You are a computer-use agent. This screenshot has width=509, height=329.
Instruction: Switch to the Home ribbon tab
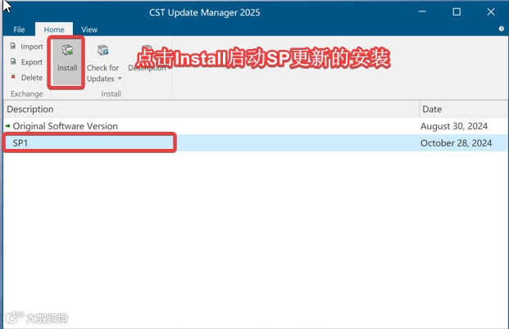coord(54,29)
